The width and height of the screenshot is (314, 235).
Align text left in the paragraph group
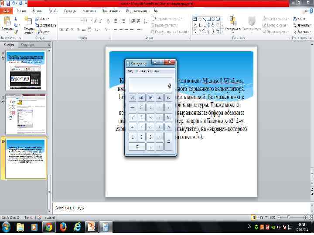coord(115,30)
